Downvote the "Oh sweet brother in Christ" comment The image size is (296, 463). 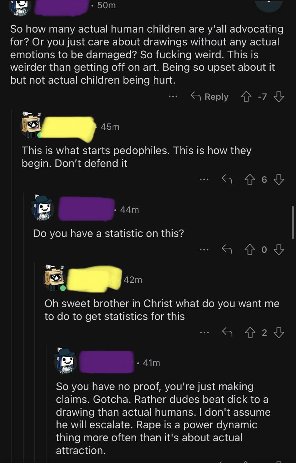pyautogui.click(x=279, y=333)
